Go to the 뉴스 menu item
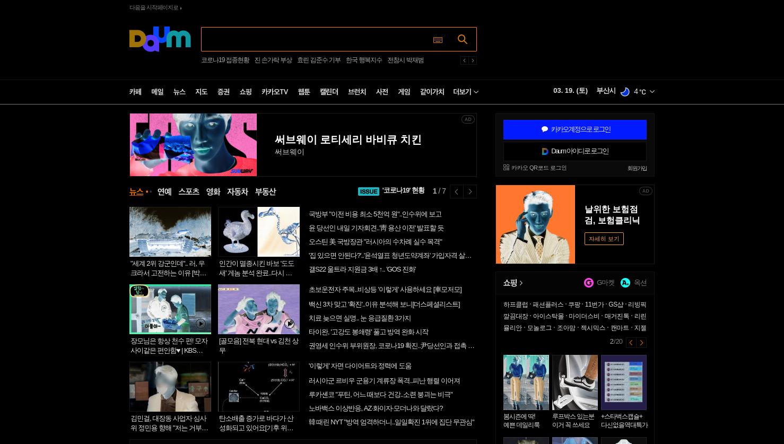This screenshot has height=444, width=784. 179,92
